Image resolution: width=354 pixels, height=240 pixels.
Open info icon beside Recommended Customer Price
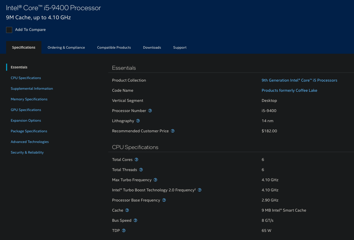point(173,131)
